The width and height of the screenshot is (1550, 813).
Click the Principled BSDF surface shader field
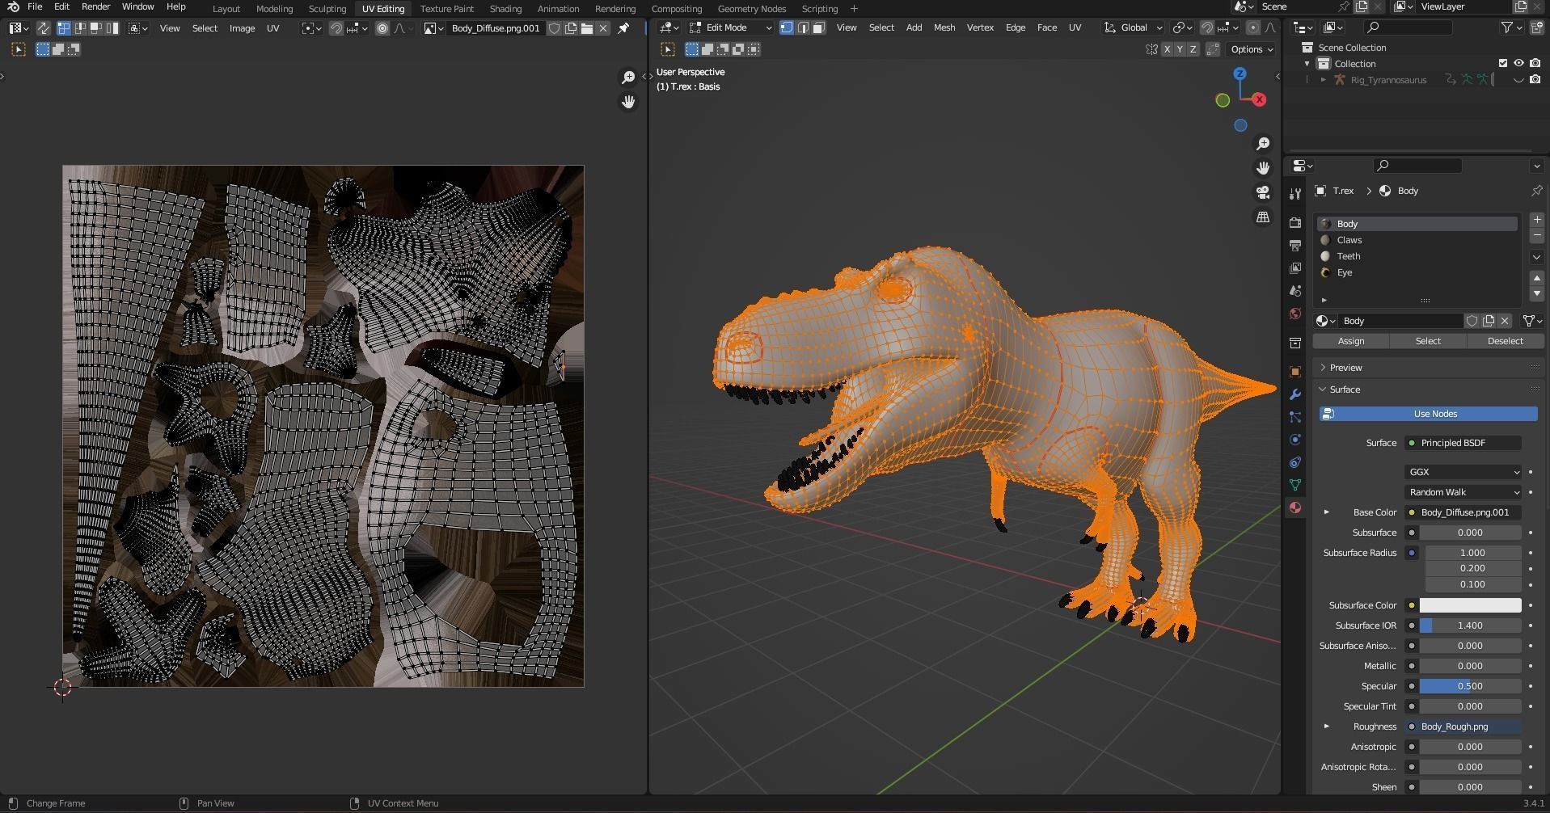pyautogui.click(x=1463, y=443)
